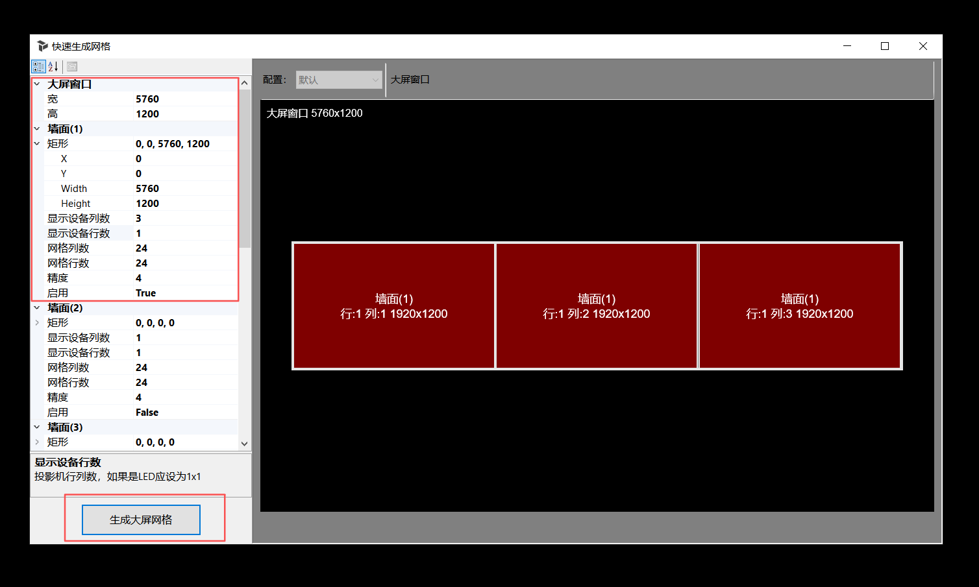979x587 pixels.
Task: Open the 配置 默认 dropdown
Action: [339, 80]
